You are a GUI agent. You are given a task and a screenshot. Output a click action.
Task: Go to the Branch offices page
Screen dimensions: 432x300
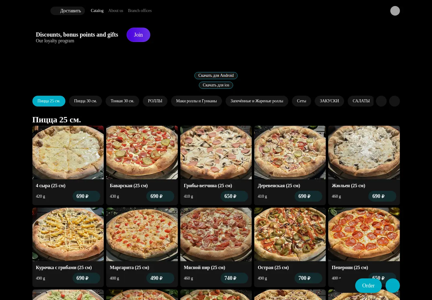140,11
